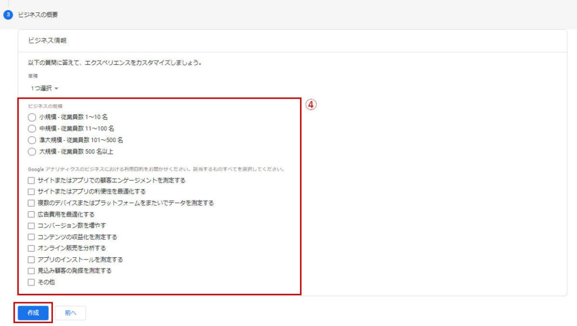Image resolution: width=577 pixels, height=326 pixels.
Task: Click the Google アナリティクス usage purpose question text
Action: (156, 169)
